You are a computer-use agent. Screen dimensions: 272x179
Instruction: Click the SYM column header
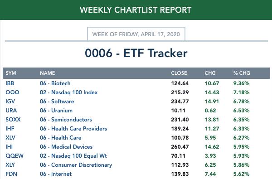(11, 73)
